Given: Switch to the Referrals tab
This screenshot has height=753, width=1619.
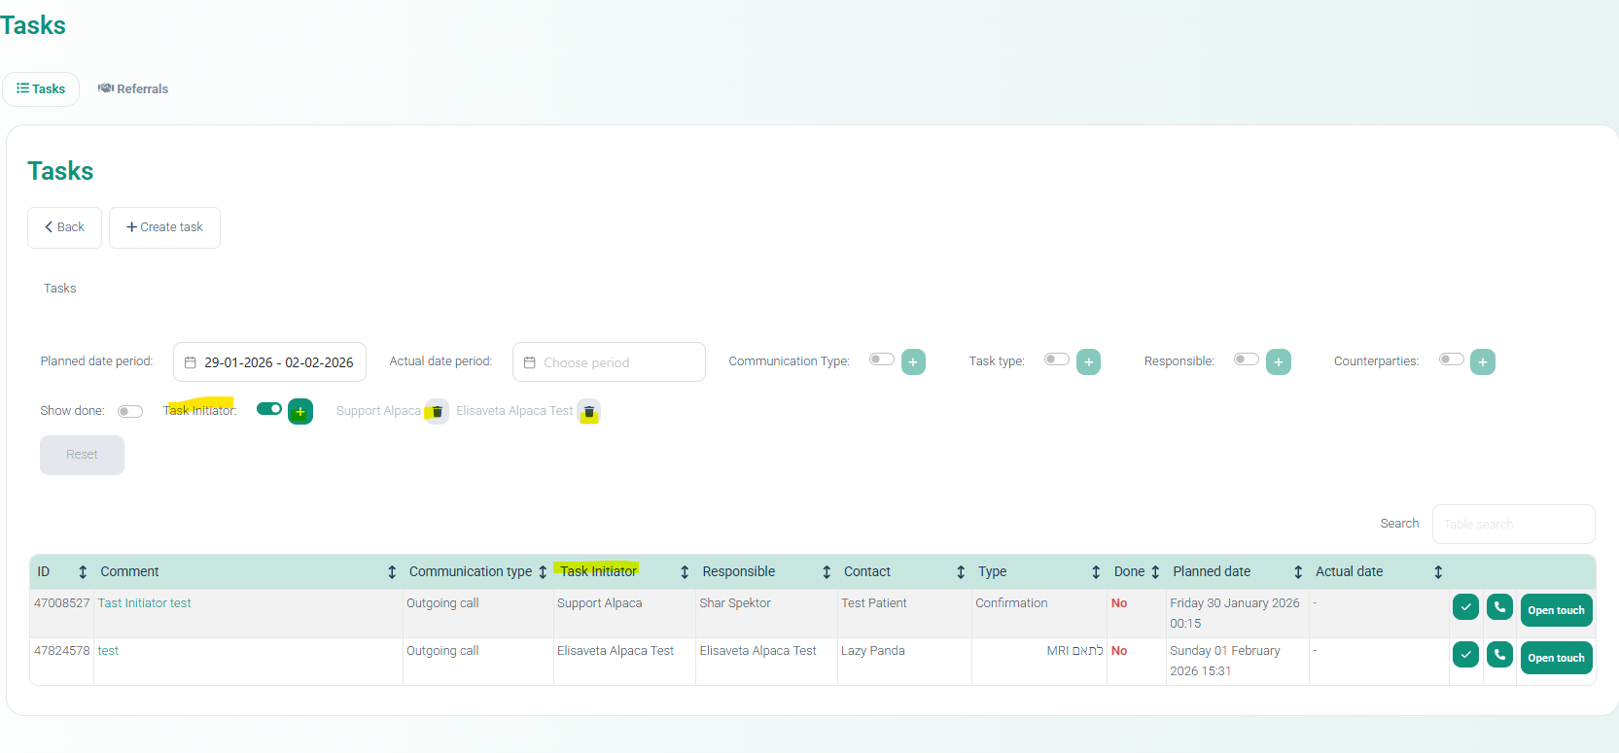Looking at the screenshot, I should (x=133, y=89).
